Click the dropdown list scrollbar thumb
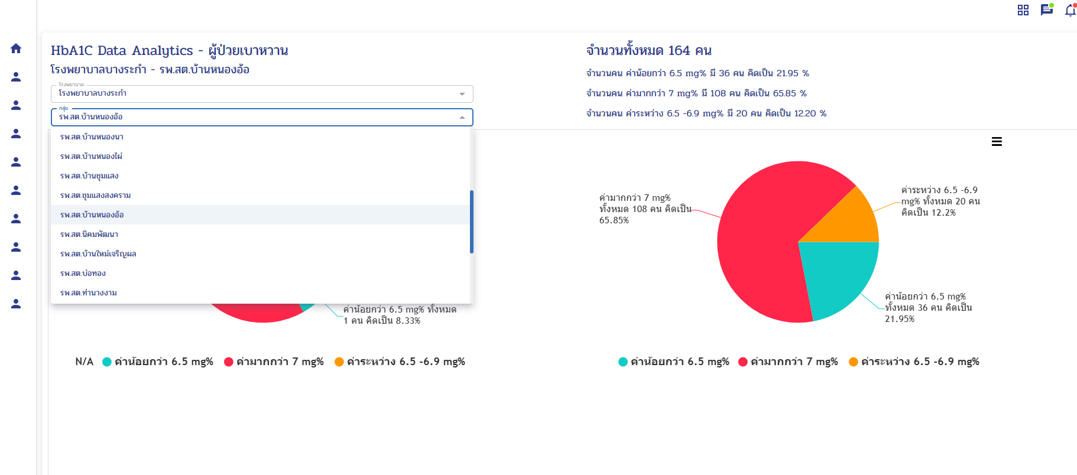This screenshot has width=1077, height=475. pyautogui.click(x=471, y=222)
